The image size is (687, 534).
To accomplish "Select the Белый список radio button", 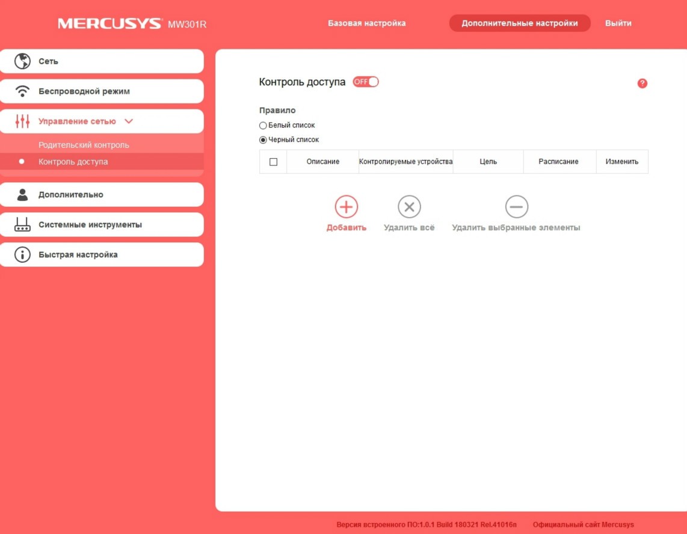I will pyautogui.click(x=263, y=126).
